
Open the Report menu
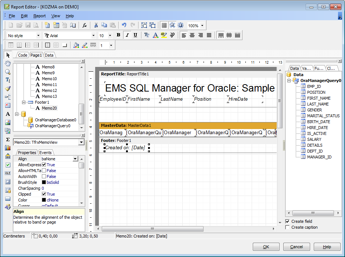point(39,16)
